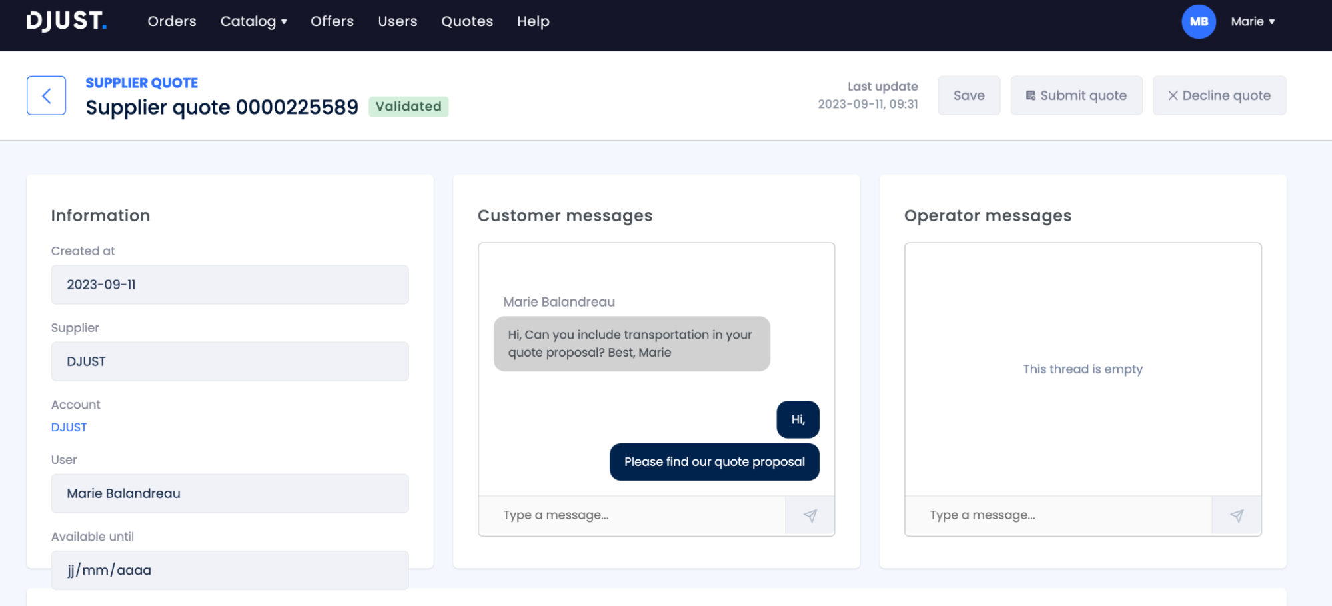
Task: Open the Offers menu item
Action: 332,21
